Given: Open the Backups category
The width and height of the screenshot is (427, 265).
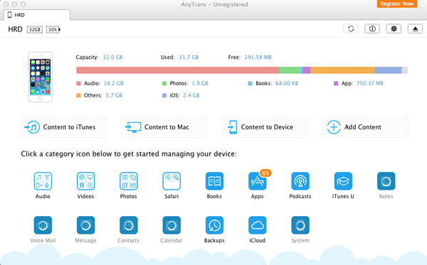Looking at the screenshot, I should click(x=214, y=225).
